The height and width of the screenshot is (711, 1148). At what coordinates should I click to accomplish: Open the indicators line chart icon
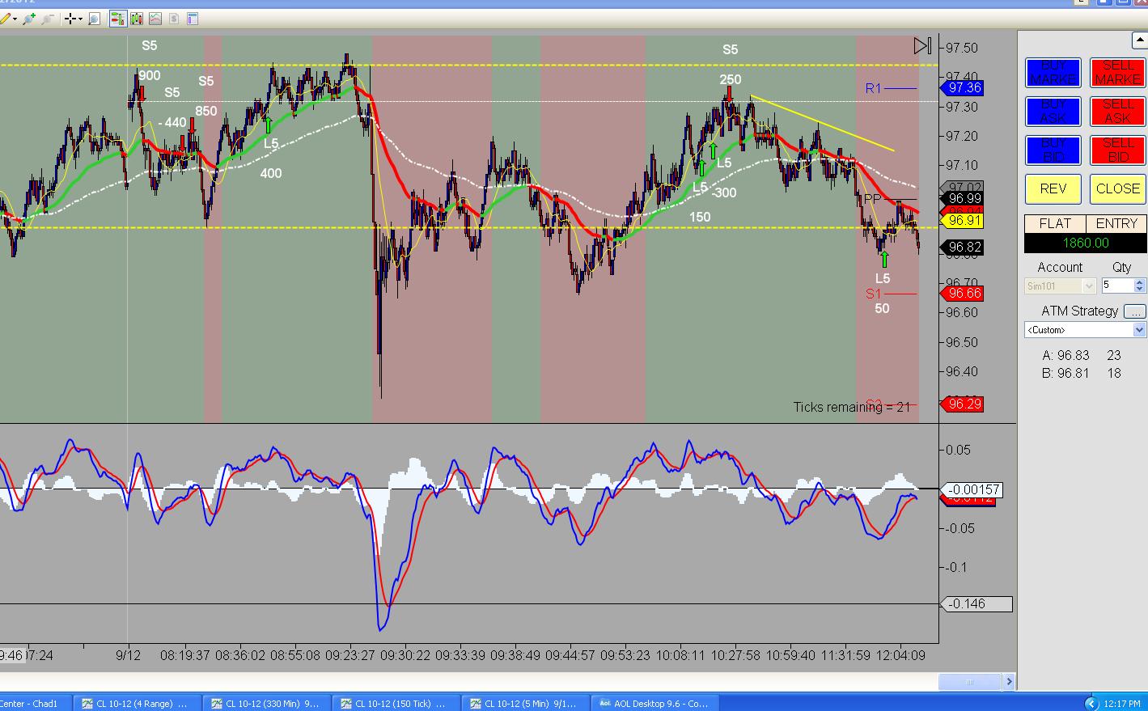click(x=155, y=18)
